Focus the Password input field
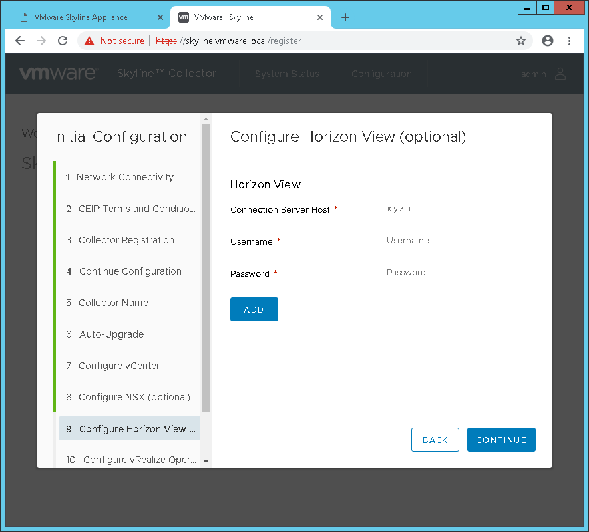Viewport: 589px width, 532px height. coord(437,273)
